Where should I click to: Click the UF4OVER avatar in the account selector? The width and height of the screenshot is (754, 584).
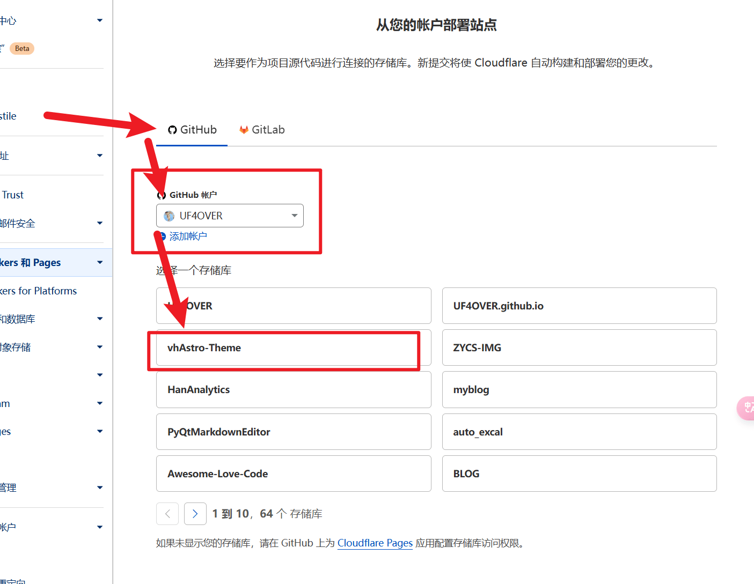(x=169, y=216)
